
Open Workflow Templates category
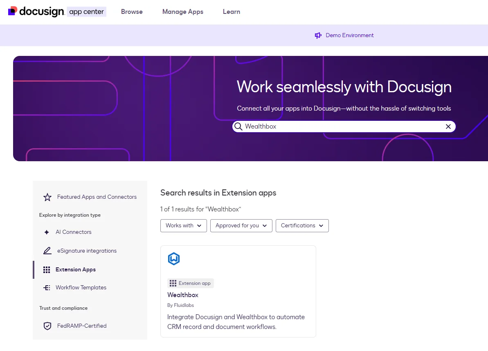coord(81,288)
